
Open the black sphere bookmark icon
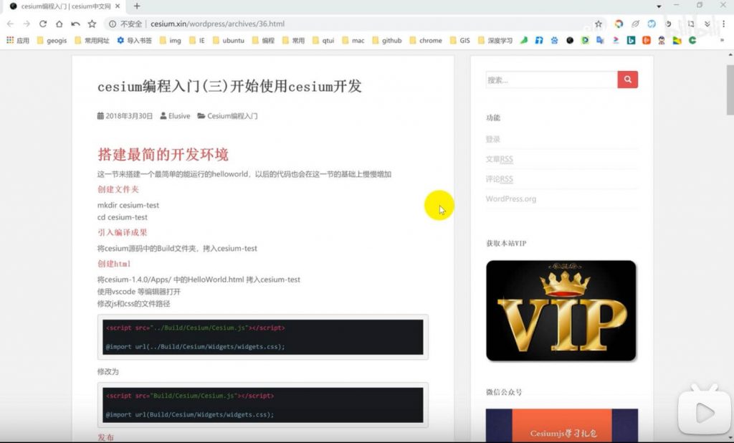pyautogui.click(x=570, y=40)
